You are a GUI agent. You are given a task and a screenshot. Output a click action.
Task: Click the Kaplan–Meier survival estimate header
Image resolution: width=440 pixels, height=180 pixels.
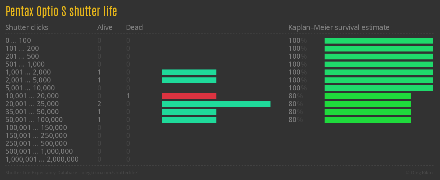click(339, 27)
